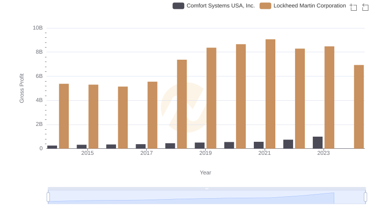The image size is (374, 215).
Task: Click Comfort Systems bar for 2015
Action: tap(81, 146)
